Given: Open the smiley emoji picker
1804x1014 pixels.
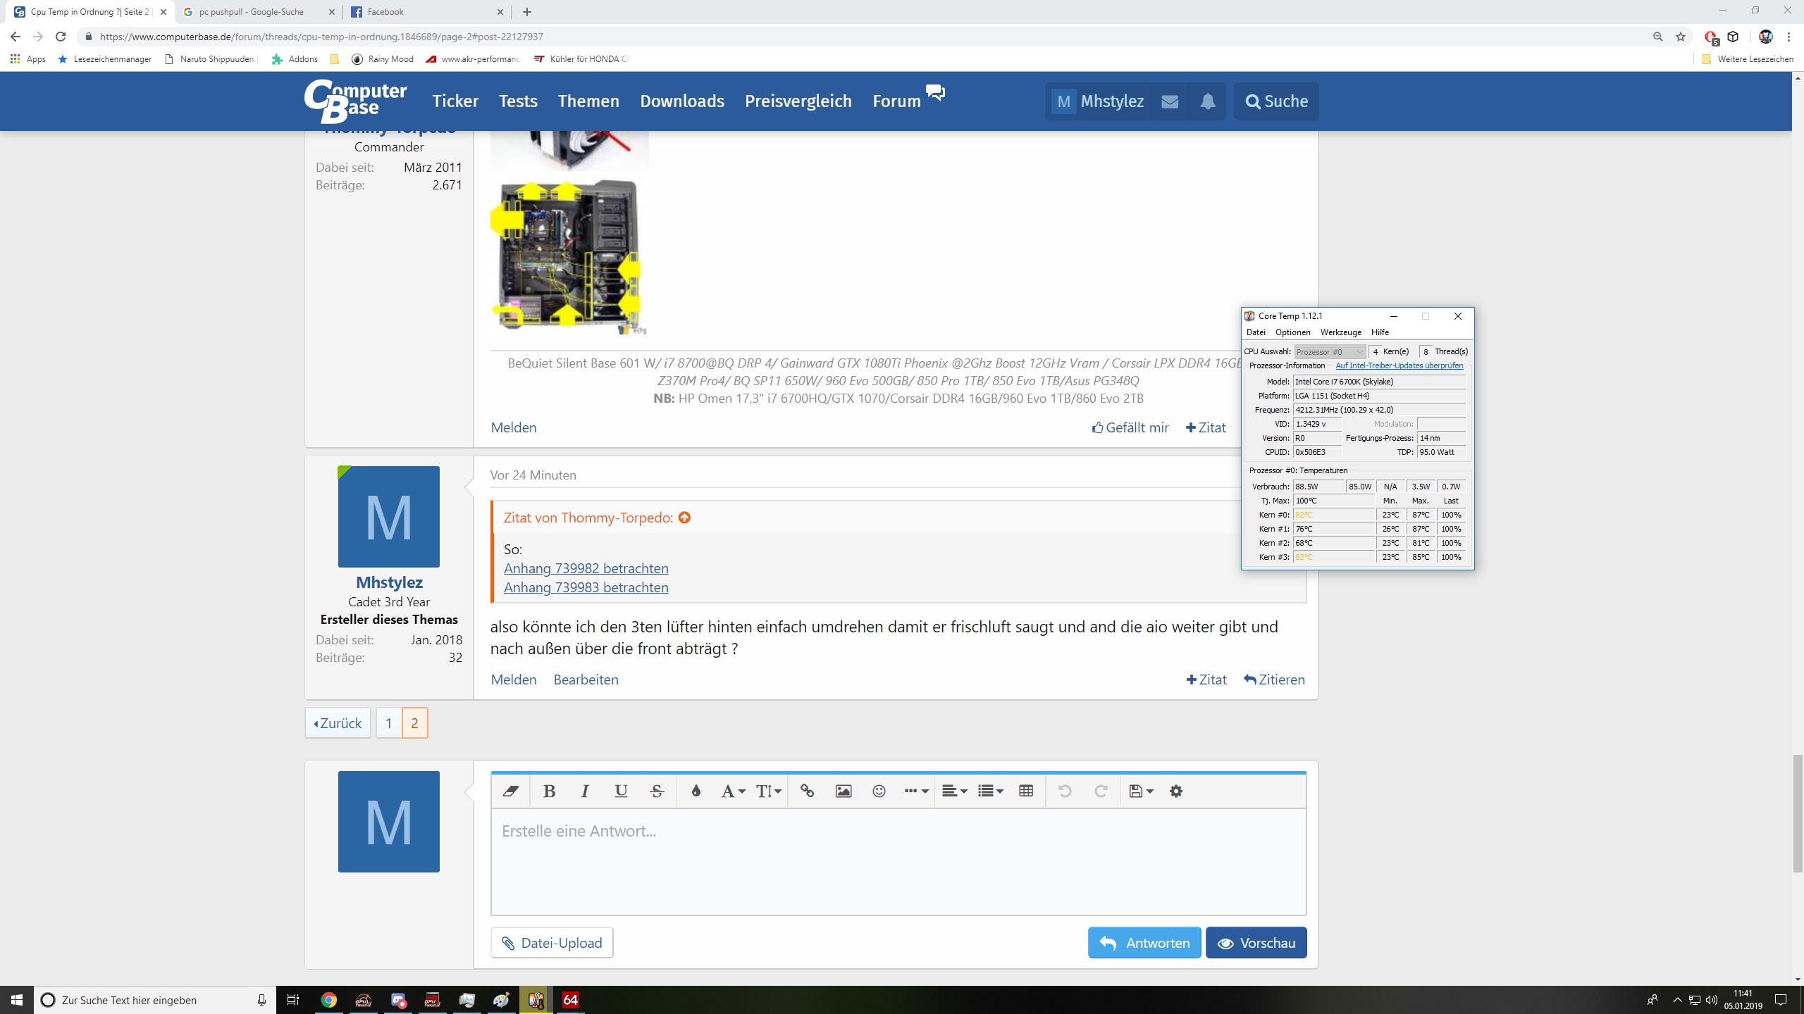Looking at the screenshot, I should [x=879, y=791].
